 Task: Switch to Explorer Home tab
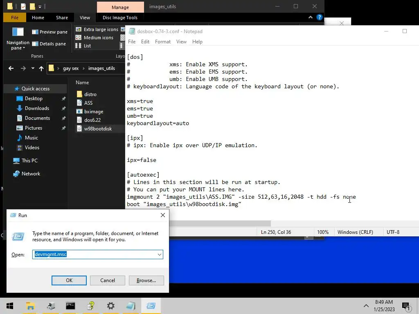pyautogui.click(x=38, y=18)
